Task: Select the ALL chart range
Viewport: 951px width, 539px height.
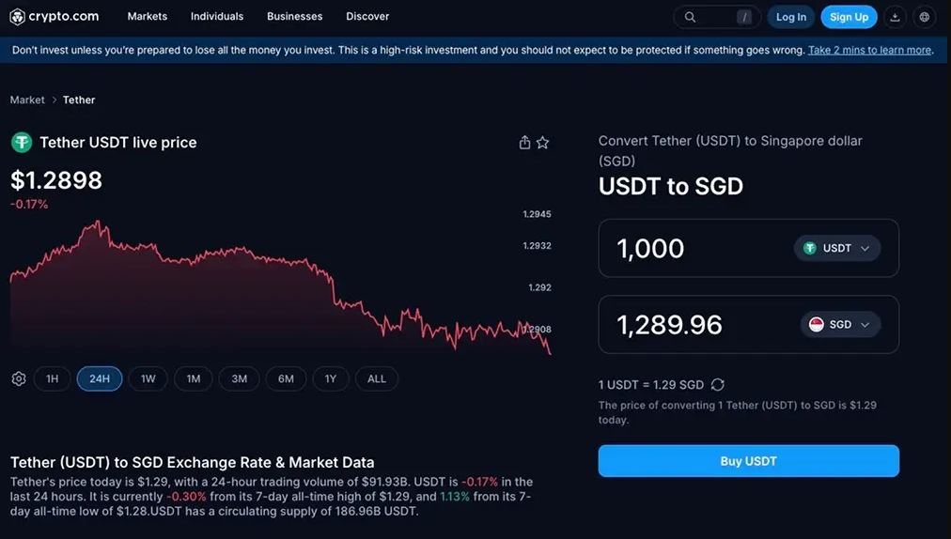Action: click(x=377, y=379)
